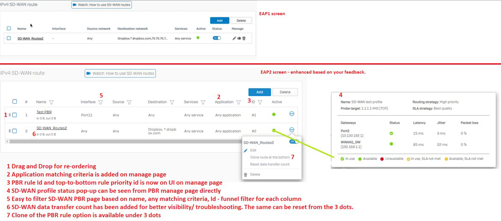Viewport: 501px width, 221px height.
Task: Toggle ON switch in SD-WAN_Routes2 popup menu
Action: [x=294, y=142]
